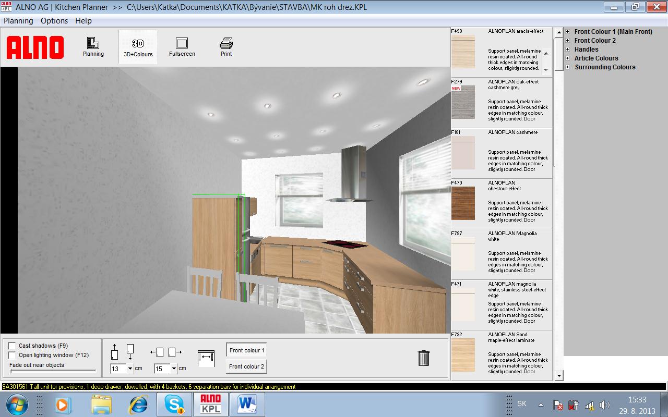The width and height of the screenshot is (668, 417).
Task: Pick F787 Magnolia white swatch
Action: [463, 254]
